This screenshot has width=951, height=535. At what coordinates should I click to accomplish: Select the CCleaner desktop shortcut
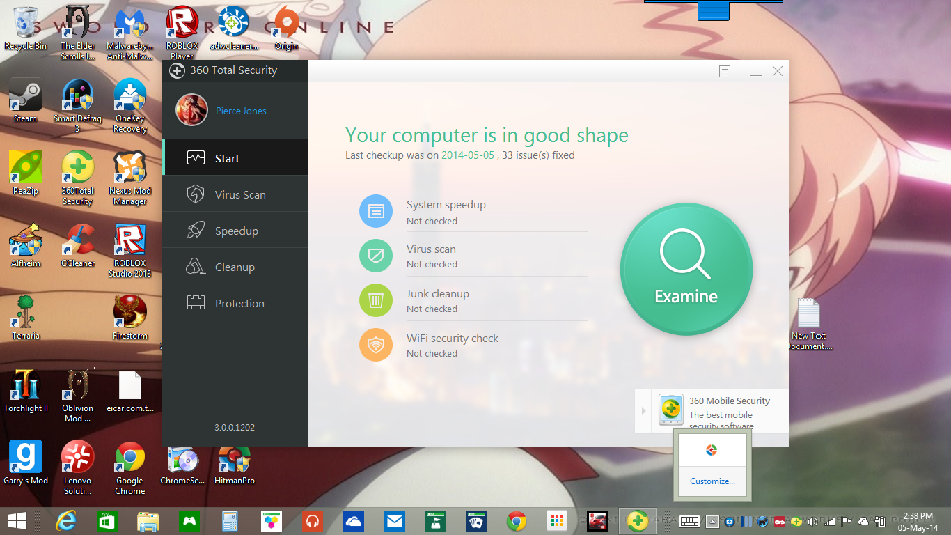tap(77, 245)
